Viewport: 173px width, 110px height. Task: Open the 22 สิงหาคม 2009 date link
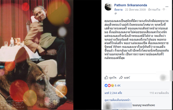pos(136,10)
